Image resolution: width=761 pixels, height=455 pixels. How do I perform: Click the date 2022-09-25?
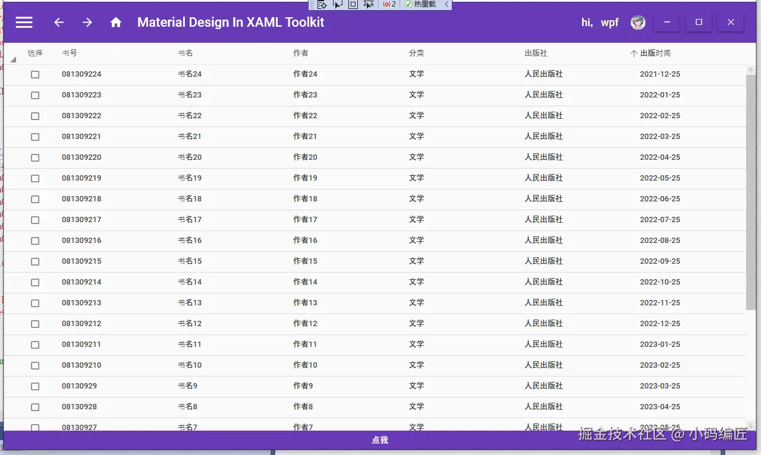coord(660,261)
